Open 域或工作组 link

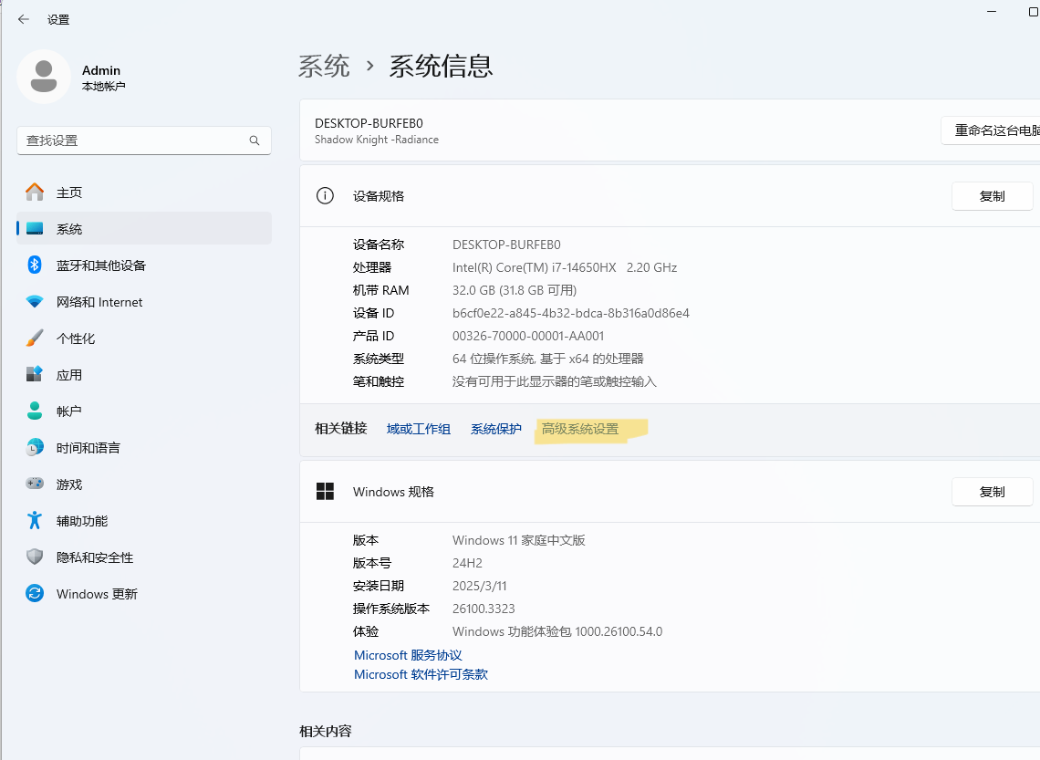click(419, 429)
